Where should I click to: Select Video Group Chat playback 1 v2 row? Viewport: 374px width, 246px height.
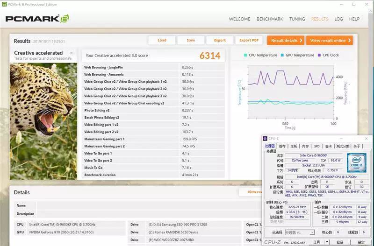coord(153,82)
